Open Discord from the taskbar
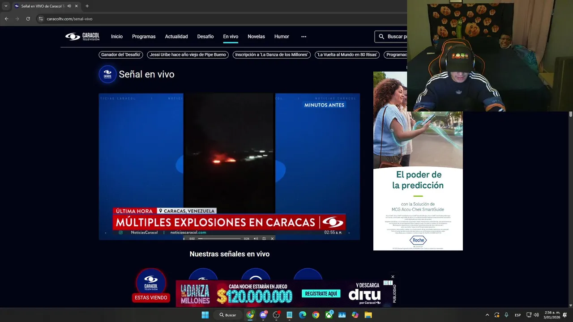This screenshot has height=322, width=573. pos(263,315)
